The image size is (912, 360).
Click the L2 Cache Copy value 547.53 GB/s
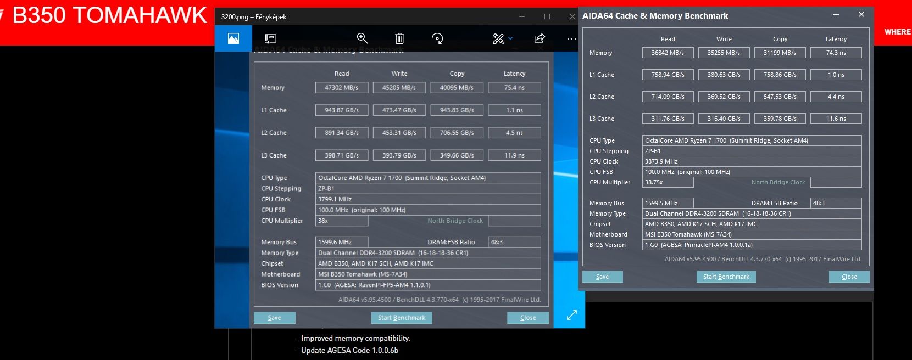click(780, 97)
